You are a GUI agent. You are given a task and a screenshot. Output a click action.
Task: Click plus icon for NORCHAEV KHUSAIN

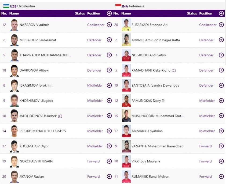tap(109, 161)
